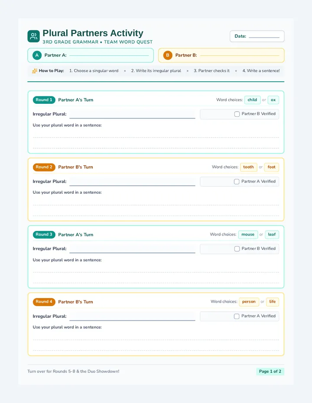Click the Date input line
The image size is (312, 403).
(x=264, y=37)
